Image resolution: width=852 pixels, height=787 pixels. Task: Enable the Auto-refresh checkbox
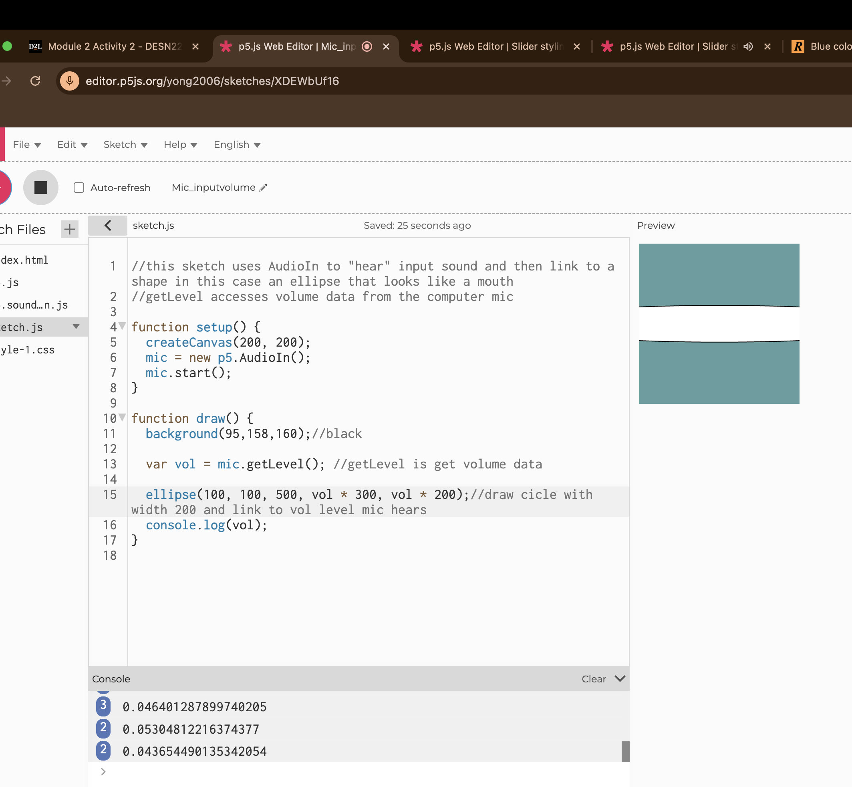pyautogui.click(x=79, y=188)
